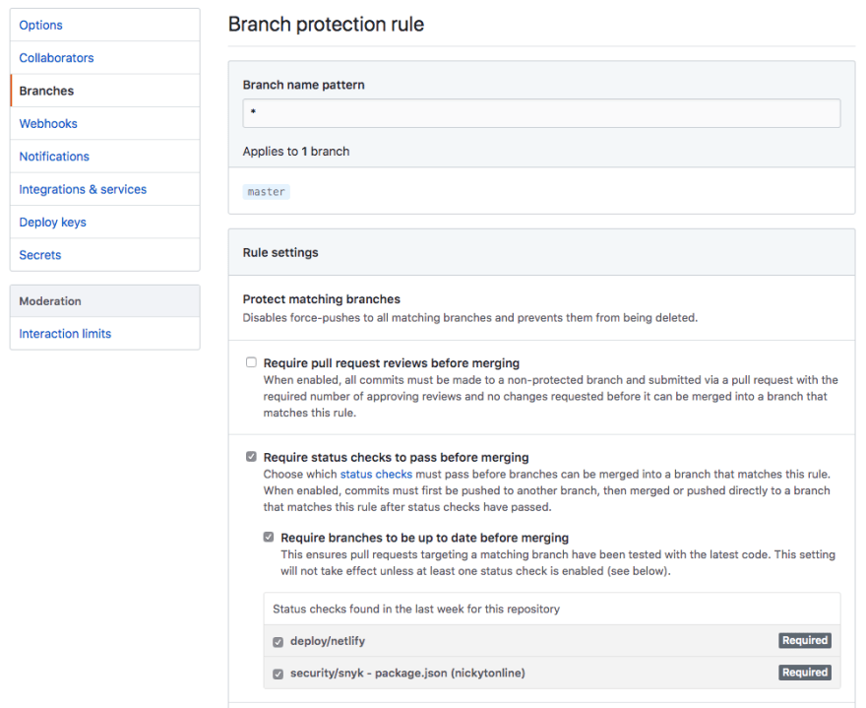Open Integrations & services page
The image size is (866, 708).
pos(83,189)
